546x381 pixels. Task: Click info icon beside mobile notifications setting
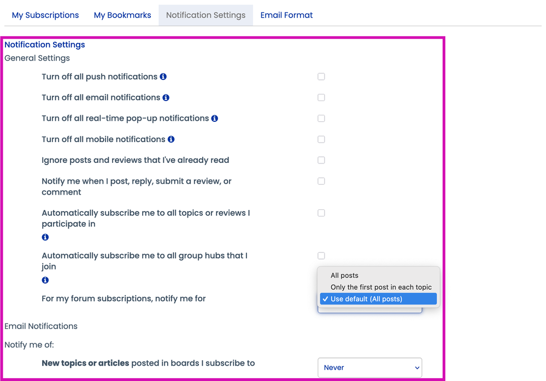(171, 139)
